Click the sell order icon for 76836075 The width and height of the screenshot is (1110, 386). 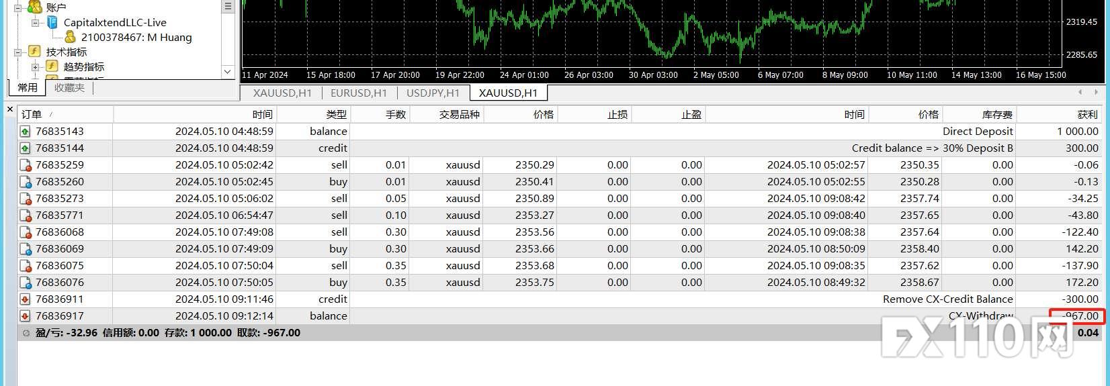[26, 266]
